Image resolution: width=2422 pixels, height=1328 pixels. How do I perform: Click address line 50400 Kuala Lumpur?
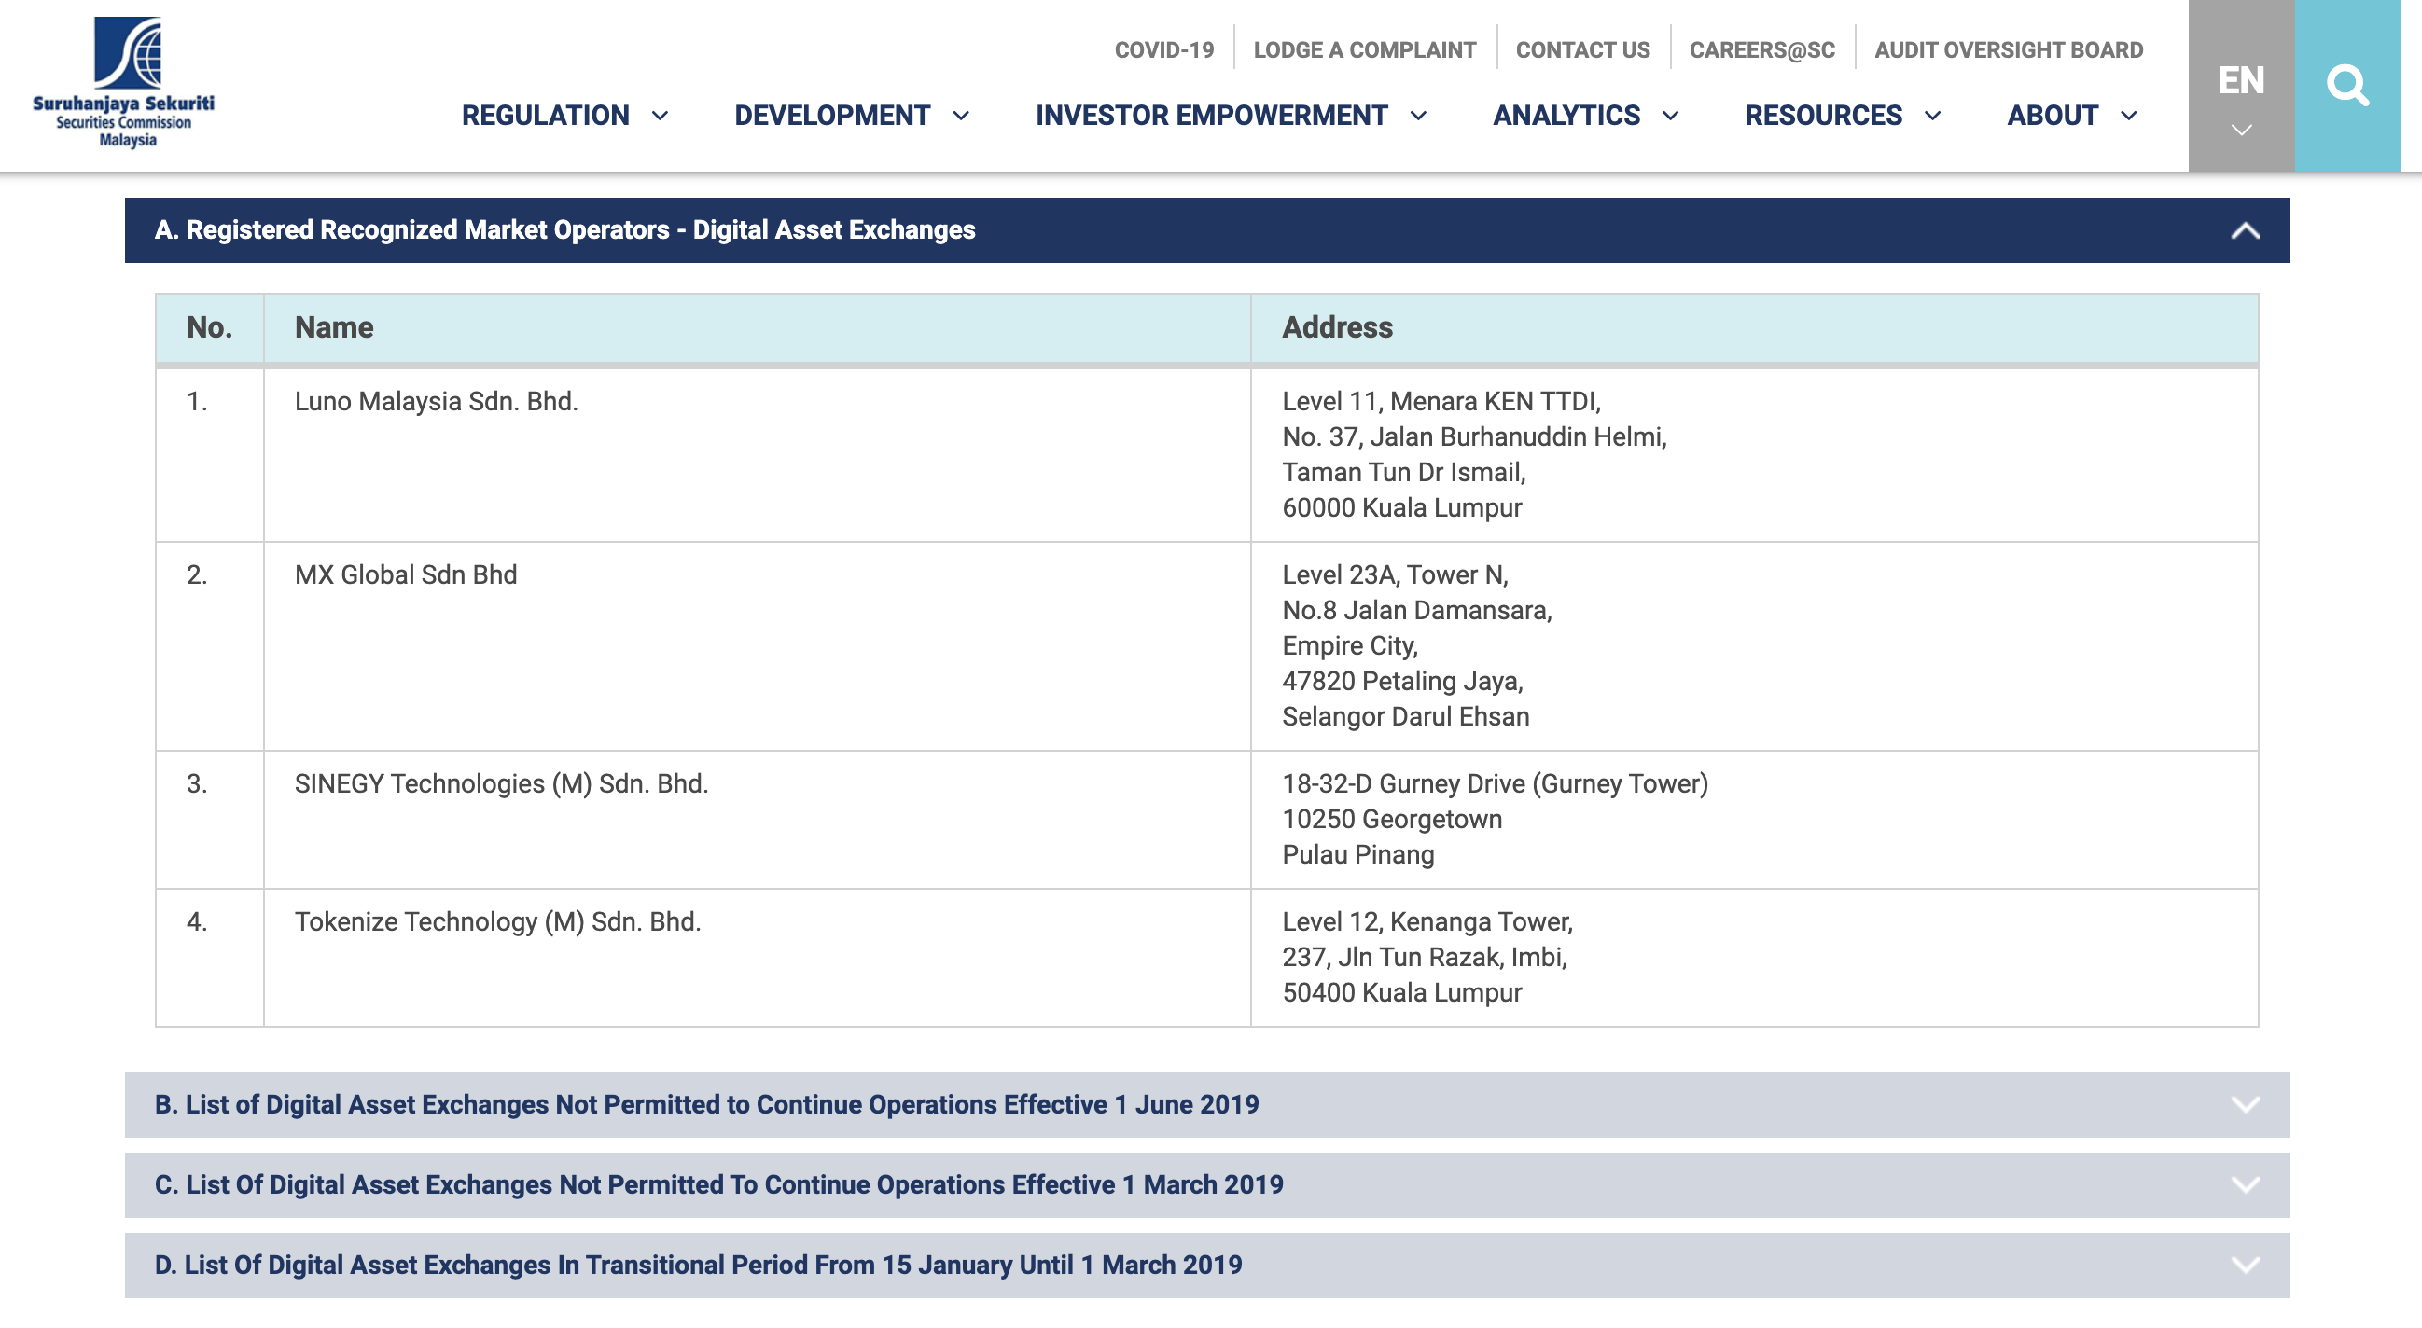(1401, 992)
